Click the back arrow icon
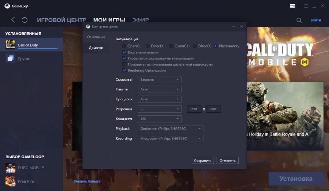Screen dimensions: 329x191 (x=13, y=20)
